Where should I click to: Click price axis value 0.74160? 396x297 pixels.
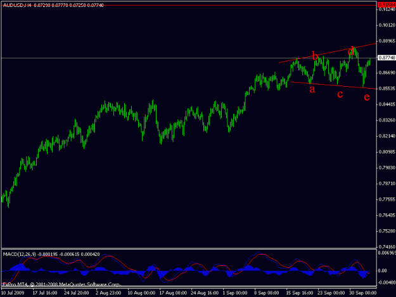coord(386,247)
